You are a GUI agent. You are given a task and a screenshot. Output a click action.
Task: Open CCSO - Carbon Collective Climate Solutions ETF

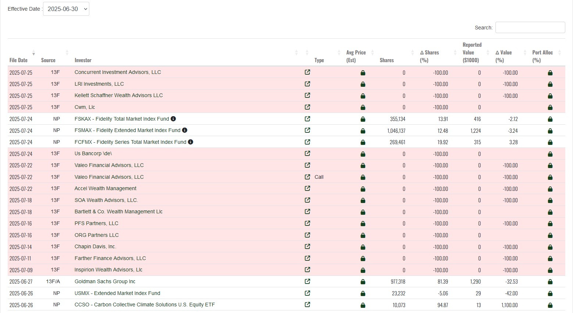pos(145,305)
